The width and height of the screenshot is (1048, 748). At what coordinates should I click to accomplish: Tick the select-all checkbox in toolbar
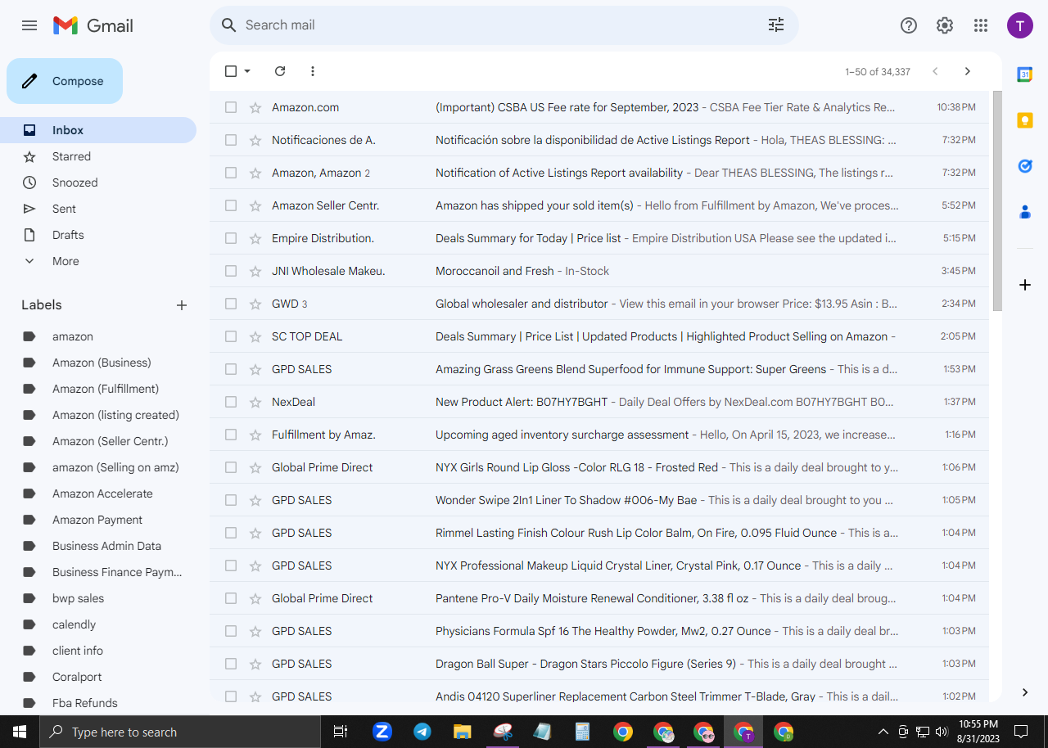231,71
